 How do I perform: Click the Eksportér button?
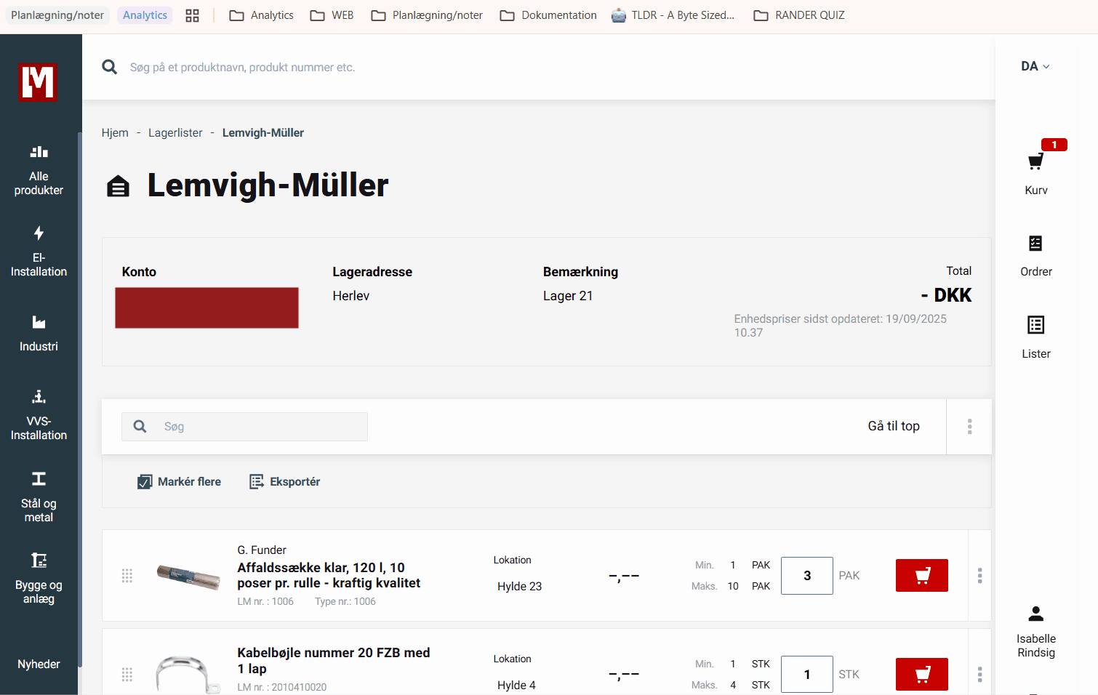click(285, 482)
